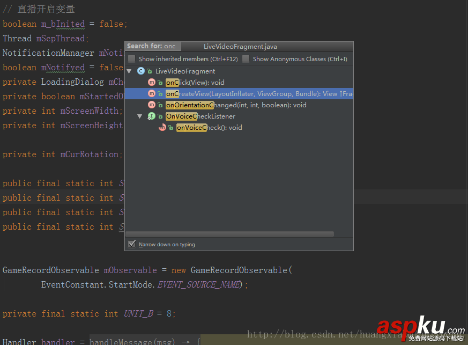Collapse the OnVoiceCheckListener node
The height and width of the screenshot is (345, 468).
pyautogui.click(x=140, y=116)
